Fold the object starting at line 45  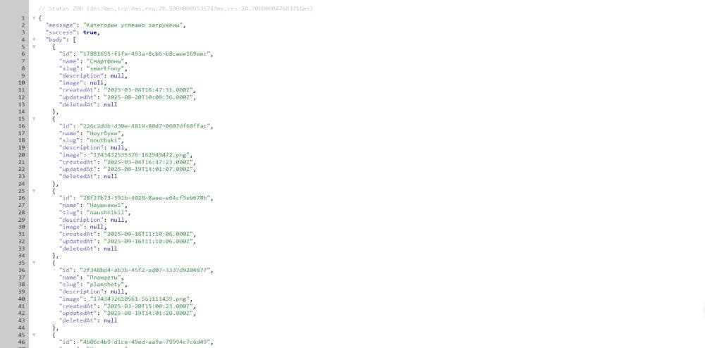[33, 335]
